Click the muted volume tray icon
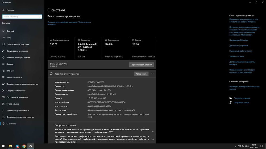266x149 pixels. tap(243, 146)
